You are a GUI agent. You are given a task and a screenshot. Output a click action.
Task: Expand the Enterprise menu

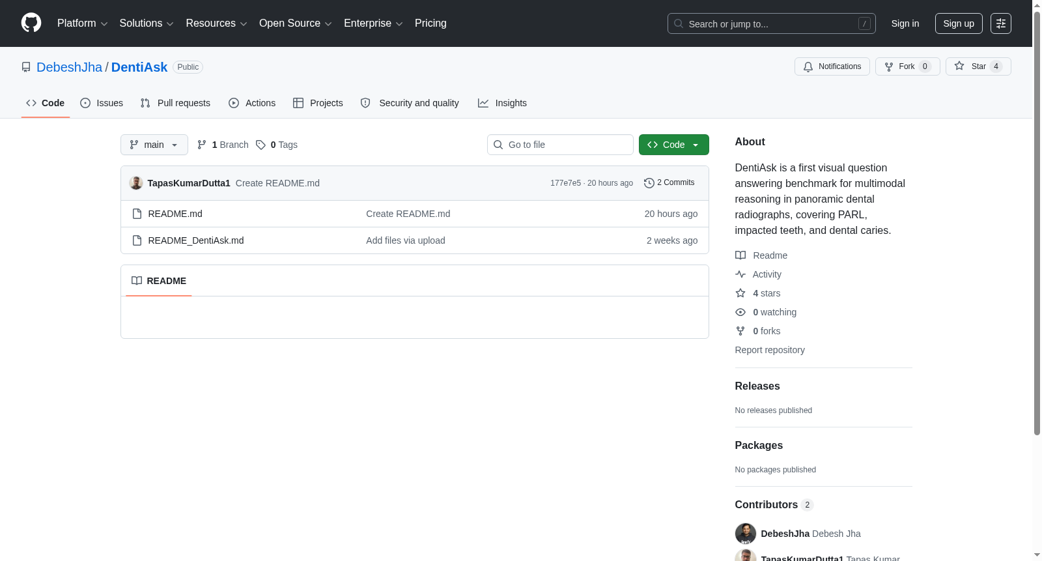pyautogui.click(x=373, y=23)
